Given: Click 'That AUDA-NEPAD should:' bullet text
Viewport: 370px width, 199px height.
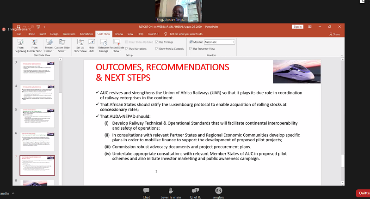Looking at the screenshot, I should (125, 116).
